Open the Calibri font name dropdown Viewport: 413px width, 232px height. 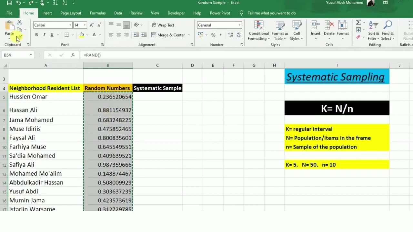70,25
